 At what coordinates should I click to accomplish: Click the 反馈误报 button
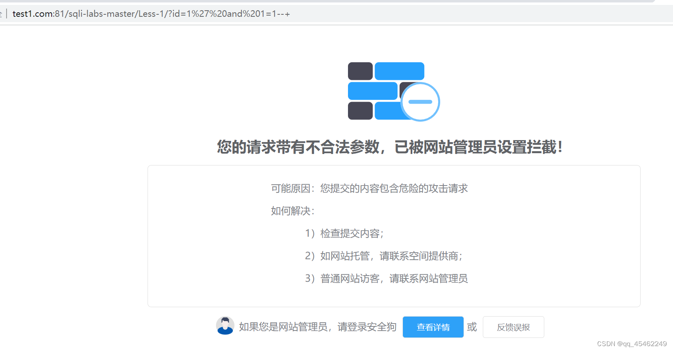coord(513,327)
